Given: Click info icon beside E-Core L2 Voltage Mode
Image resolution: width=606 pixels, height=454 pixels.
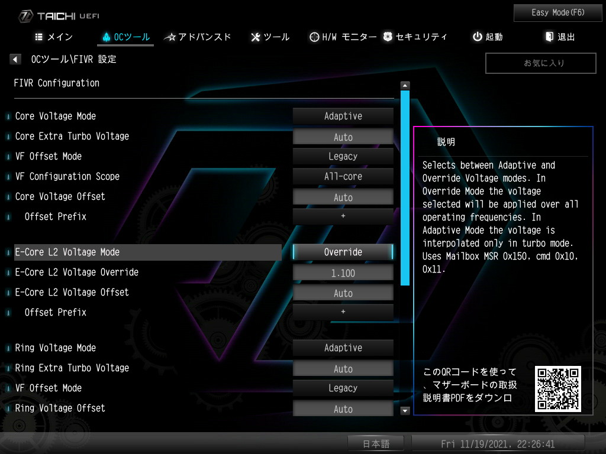Looking at the screenshot, I should click(x=8, y=253).
